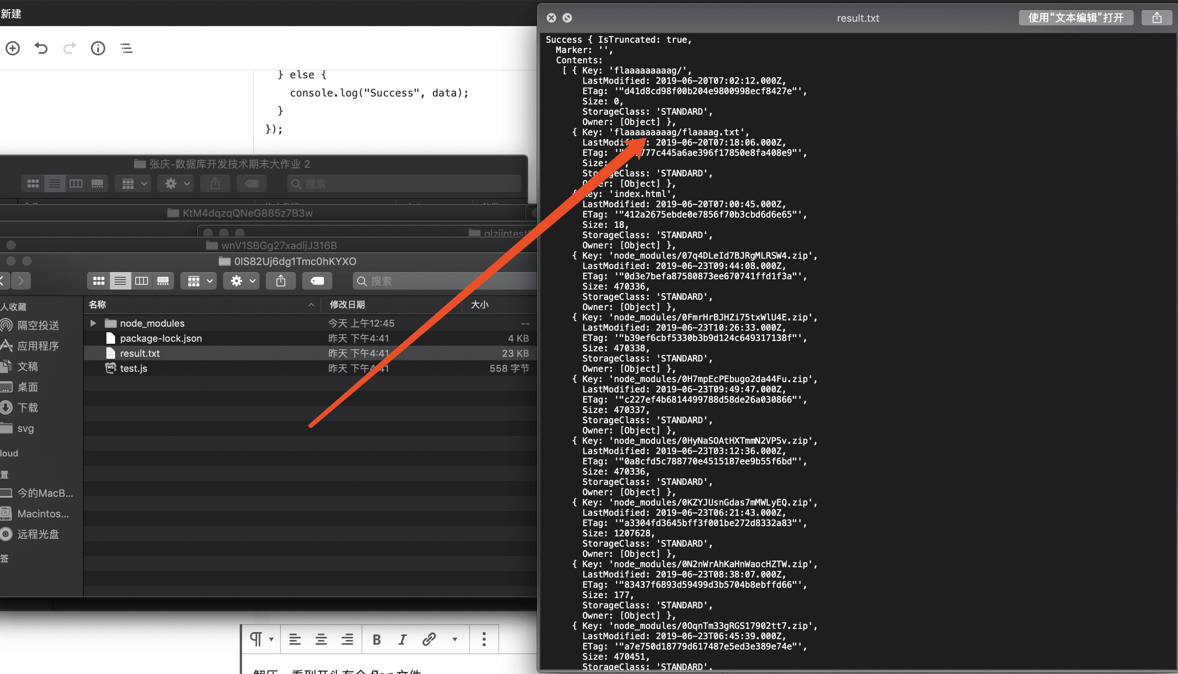Click the share icon in Quick Look window
This screenshot has height=674, width=1178.
tap(1157, 18)
